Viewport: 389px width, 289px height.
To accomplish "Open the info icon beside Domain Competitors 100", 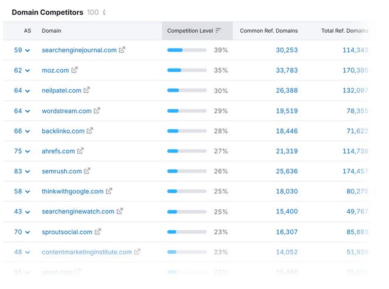I will 104,12.
